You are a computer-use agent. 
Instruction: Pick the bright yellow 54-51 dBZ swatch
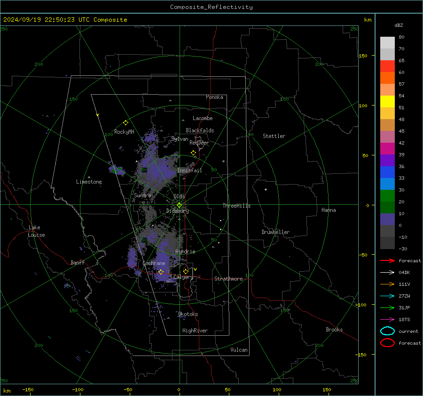(x=387, y=102)
